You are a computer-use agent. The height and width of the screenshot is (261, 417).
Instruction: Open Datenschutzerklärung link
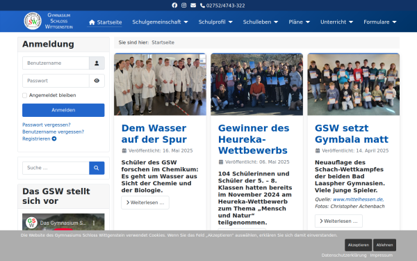344,255
